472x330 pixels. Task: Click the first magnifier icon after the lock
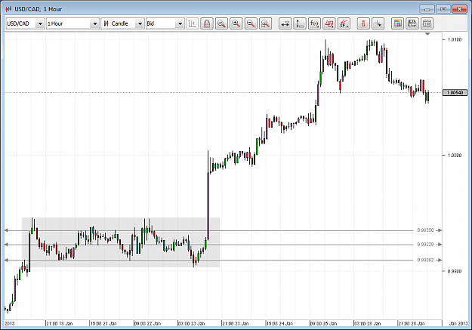221,23
